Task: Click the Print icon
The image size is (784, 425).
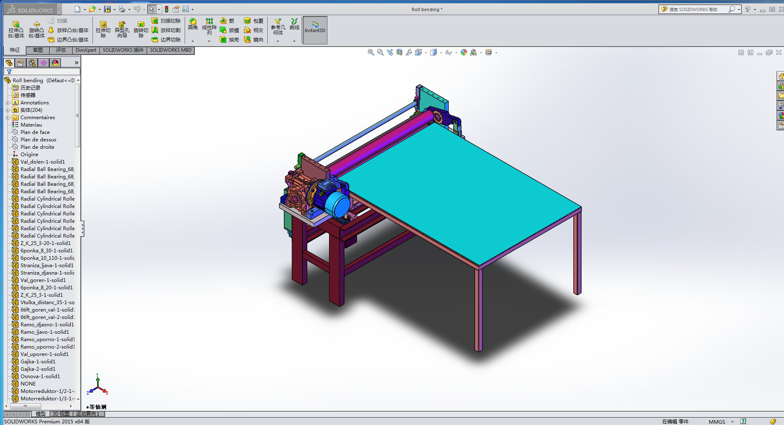Action: click(x=122, y=9)
